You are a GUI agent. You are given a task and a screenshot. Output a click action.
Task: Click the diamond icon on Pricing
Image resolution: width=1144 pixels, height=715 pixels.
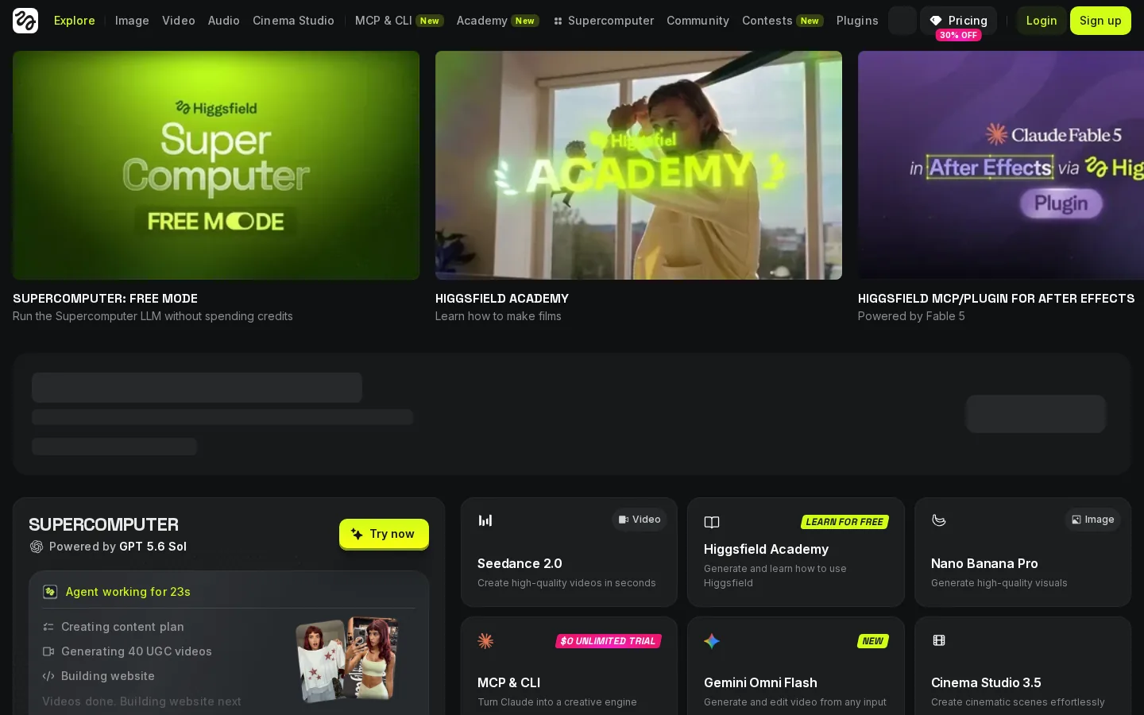click(x=936, y=21)
